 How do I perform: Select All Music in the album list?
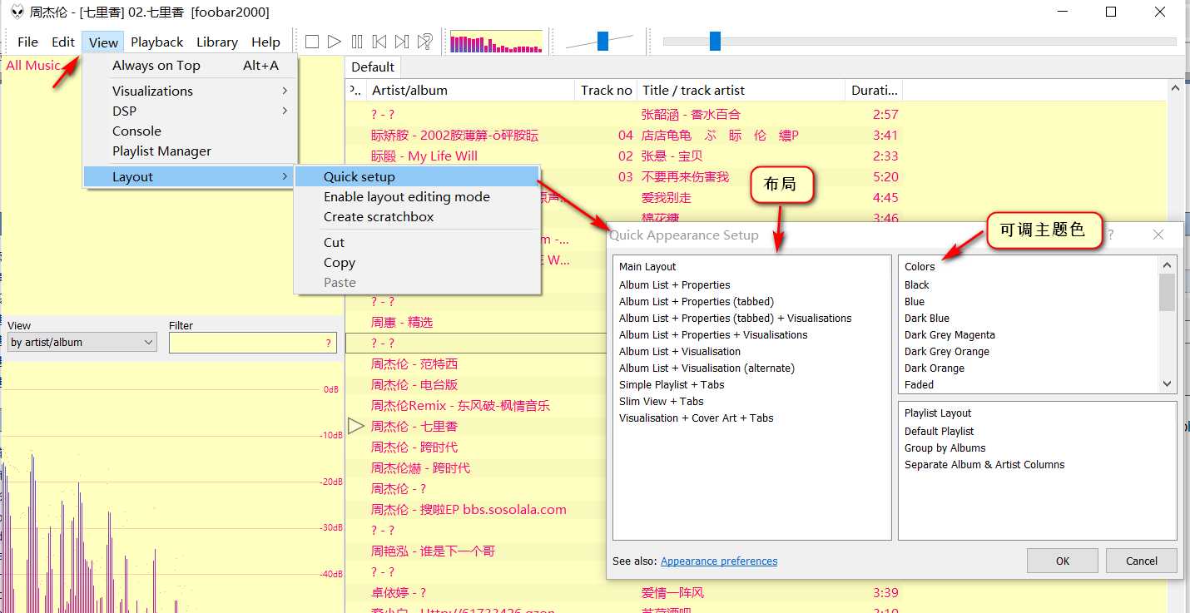pyautogui.click(x=33, y=65)
